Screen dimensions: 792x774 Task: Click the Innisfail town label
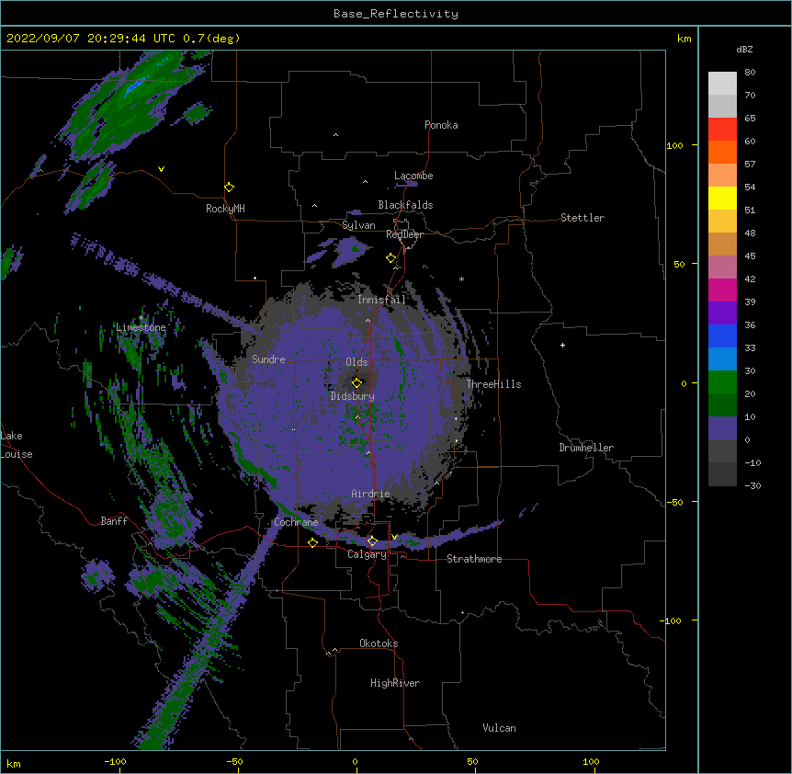382,300
